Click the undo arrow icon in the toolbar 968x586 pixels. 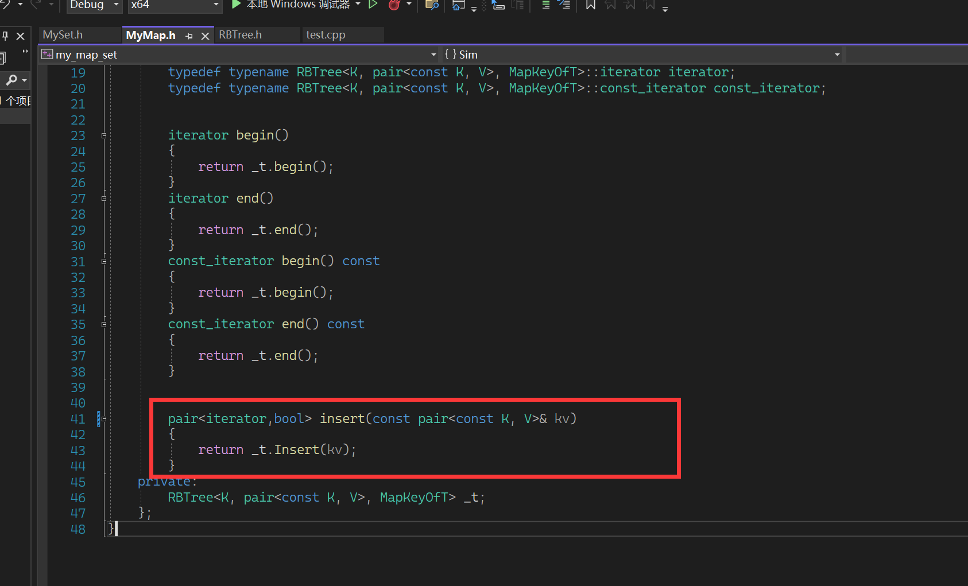(x=4, y=4)
